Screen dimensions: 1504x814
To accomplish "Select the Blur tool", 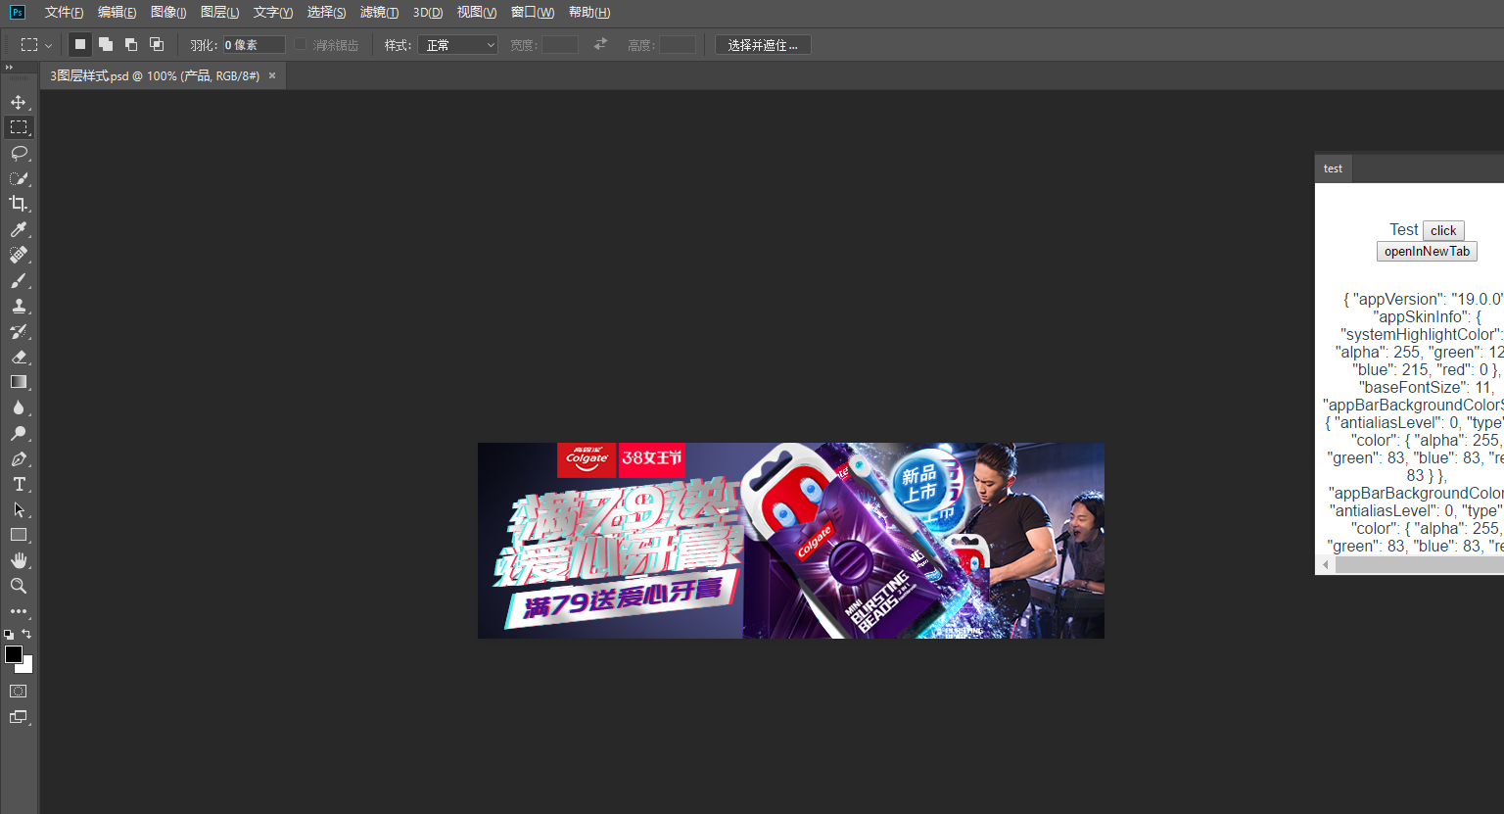I will click(19, 407).
